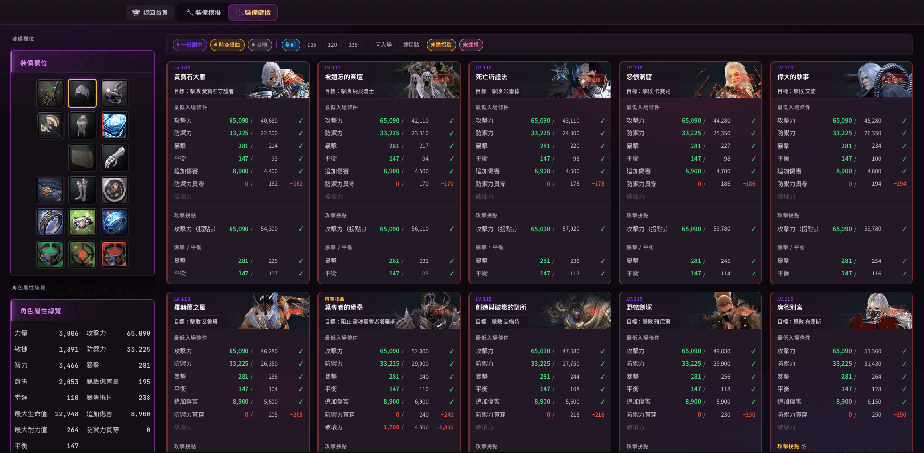
Task: Toggle the 一般副本 dungeon filter
Action: click(190, 45)
